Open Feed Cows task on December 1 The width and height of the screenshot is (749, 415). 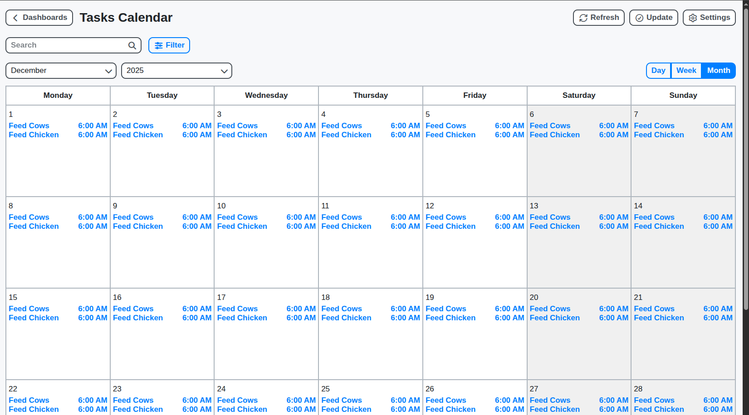coord(29,125)
